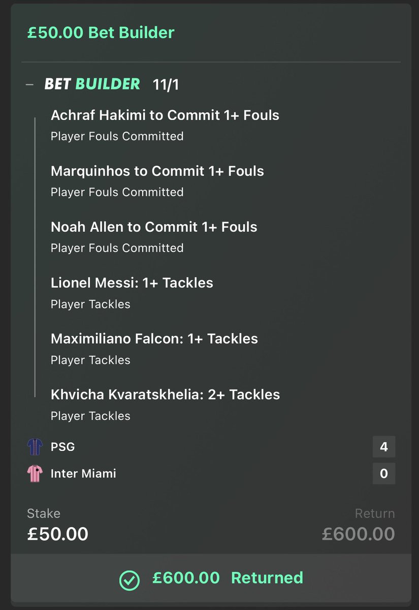The height and width of the screenshot is (610, 419).
Task: Click the green checkmark returned icon
Action: pyautogui.click(x=129, y=579)
